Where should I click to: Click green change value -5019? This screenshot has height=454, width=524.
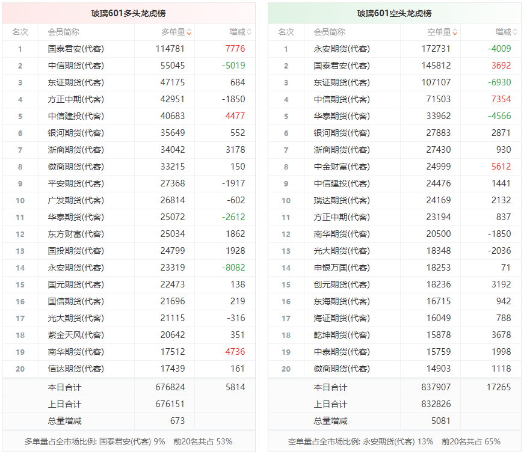tap(233, 66)
